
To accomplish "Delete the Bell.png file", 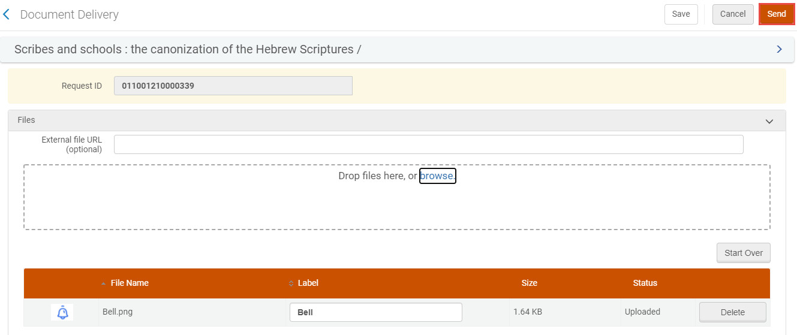I will (732, 312).
